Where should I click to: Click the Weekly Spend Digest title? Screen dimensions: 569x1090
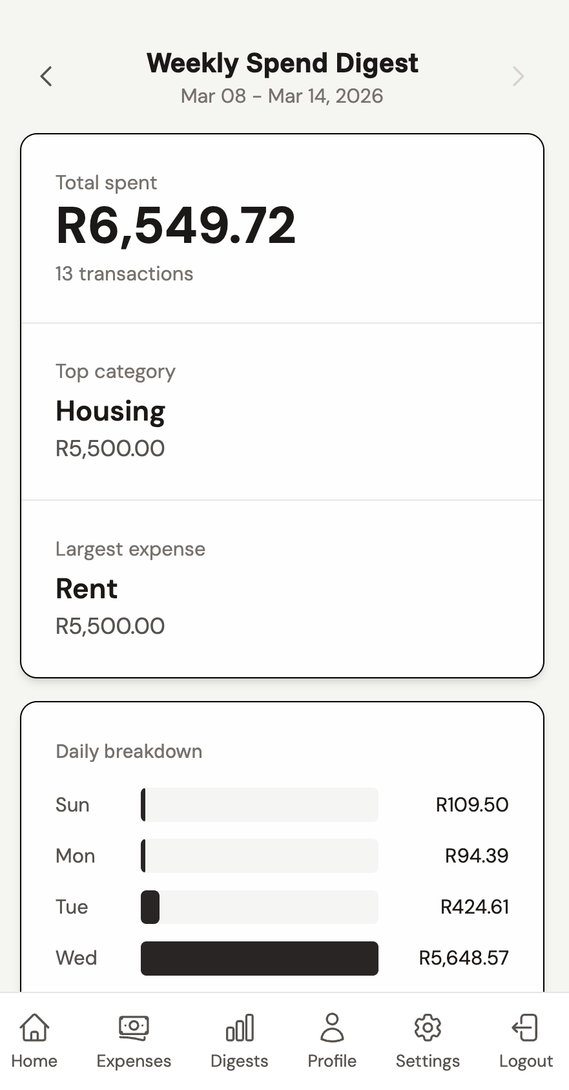282,63
